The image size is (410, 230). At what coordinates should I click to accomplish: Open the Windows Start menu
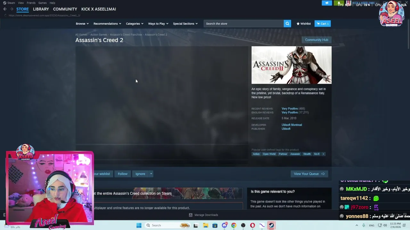[139, 226]
